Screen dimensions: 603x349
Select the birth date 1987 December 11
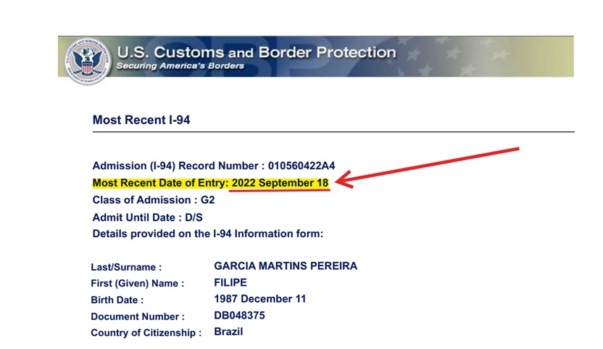260,299
